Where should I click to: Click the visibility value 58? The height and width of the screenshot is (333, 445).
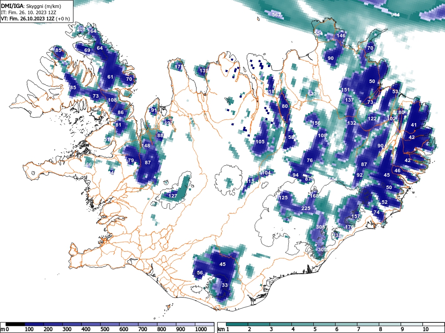(x=291, y=137)
